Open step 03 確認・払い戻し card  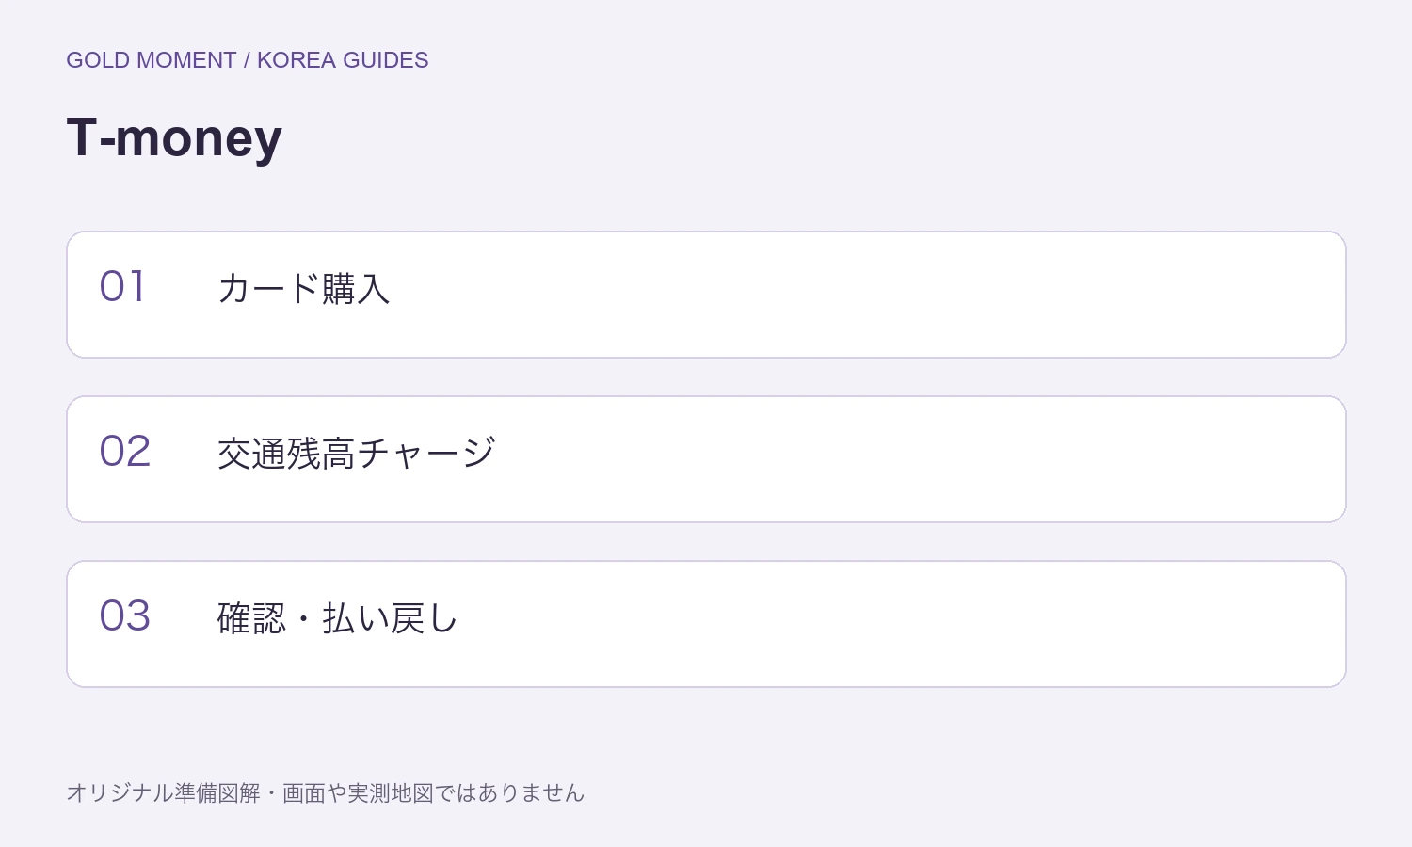click(706, 624)
